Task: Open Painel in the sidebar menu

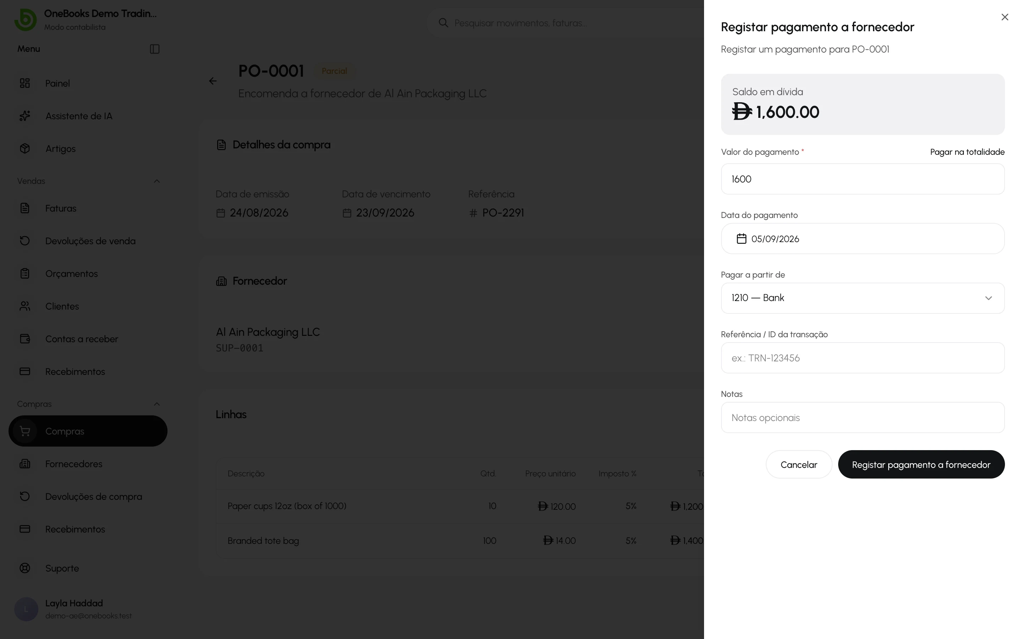Action: tap(88, 83)
